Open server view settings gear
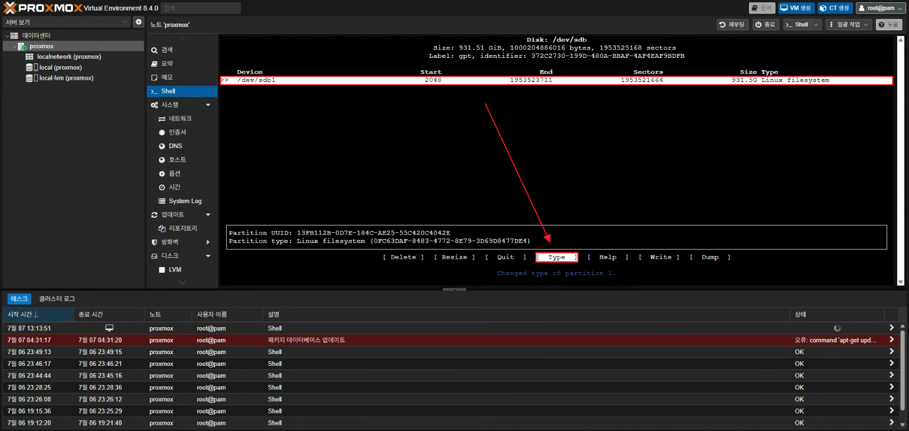 click(139, 22)
